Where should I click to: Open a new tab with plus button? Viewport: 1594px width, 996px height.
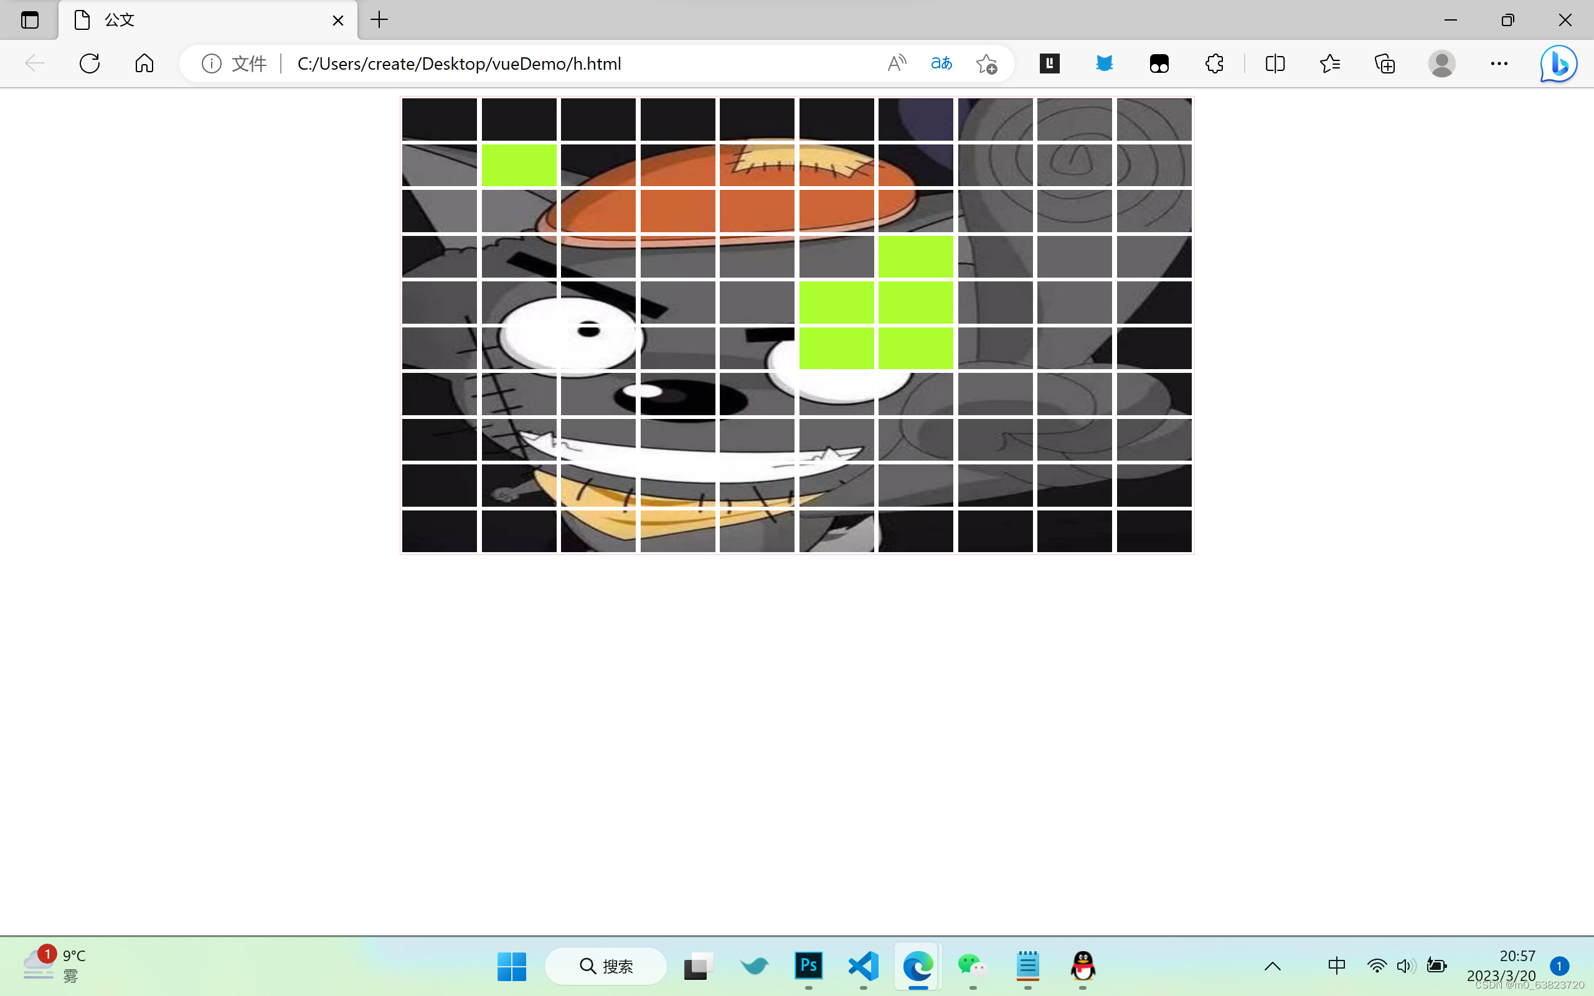pyautogui.click(x=379, y=20)
